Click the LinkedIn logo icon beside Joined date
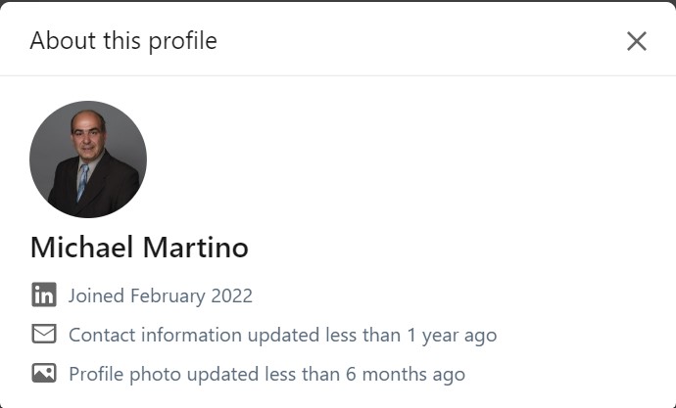 point(44,295)
